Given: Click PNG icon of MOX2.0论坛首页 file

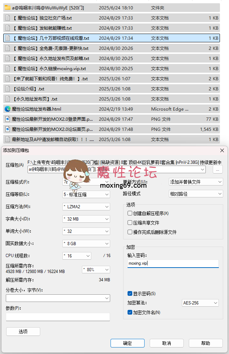Looking at the screenshot, I should click(8, 129).
